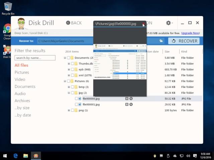This screenshot has width=214, height=160.
Task: Sort by the Kind column header
Action: pyautogui.click(x=184, y=52)
